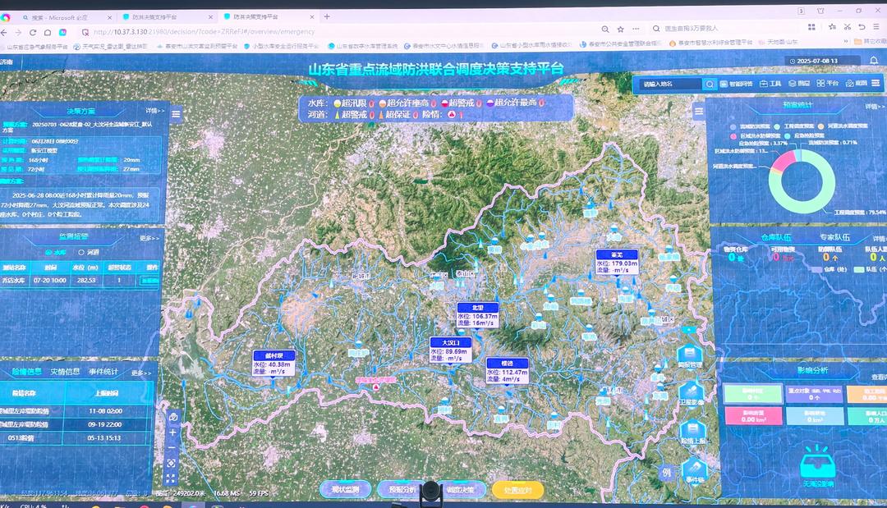Click the notification bell icon
The width and height of the screenshot is (887, 508).
click(874, 61)
